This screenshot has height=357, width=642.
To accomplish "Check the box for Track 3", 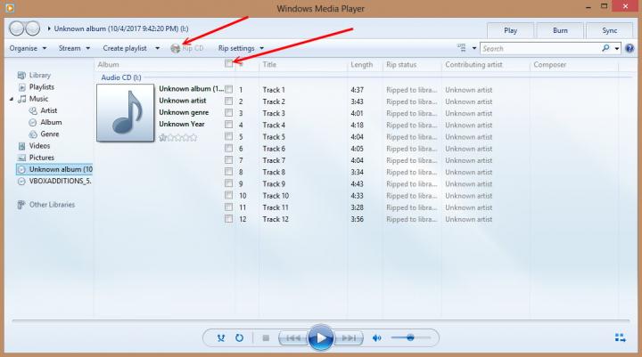I will (228, 113).
